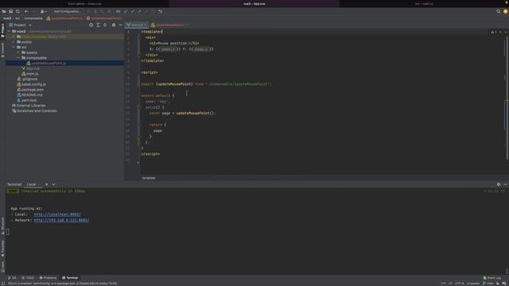
Task: Select the middle window tab in top bar
Action: [254, 3]
